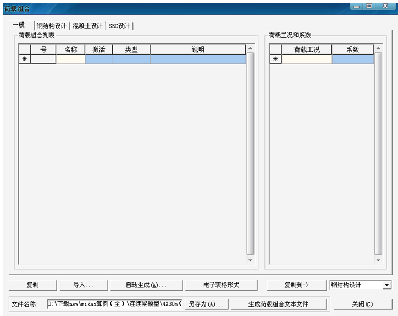Click scroll-down arrow of 荷载工况和系数 list
This screenshot has width=398, height=316.
point(378,260)
